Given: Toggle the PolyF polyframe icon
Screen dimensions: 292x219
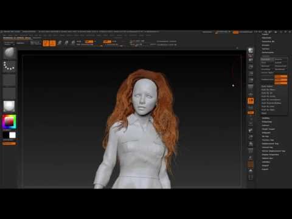Looking at the screenshot, I should 251,151.
